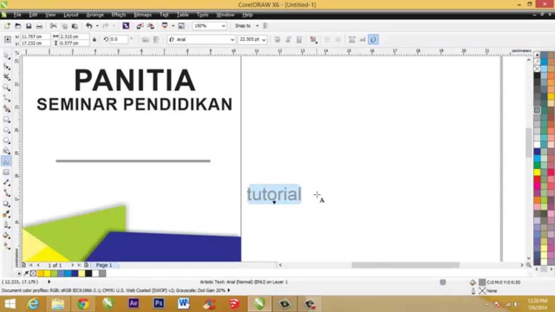Open Photoshop from the taskbar
The width and height of the screenshot is (555, 312).
tap(159, 304)
